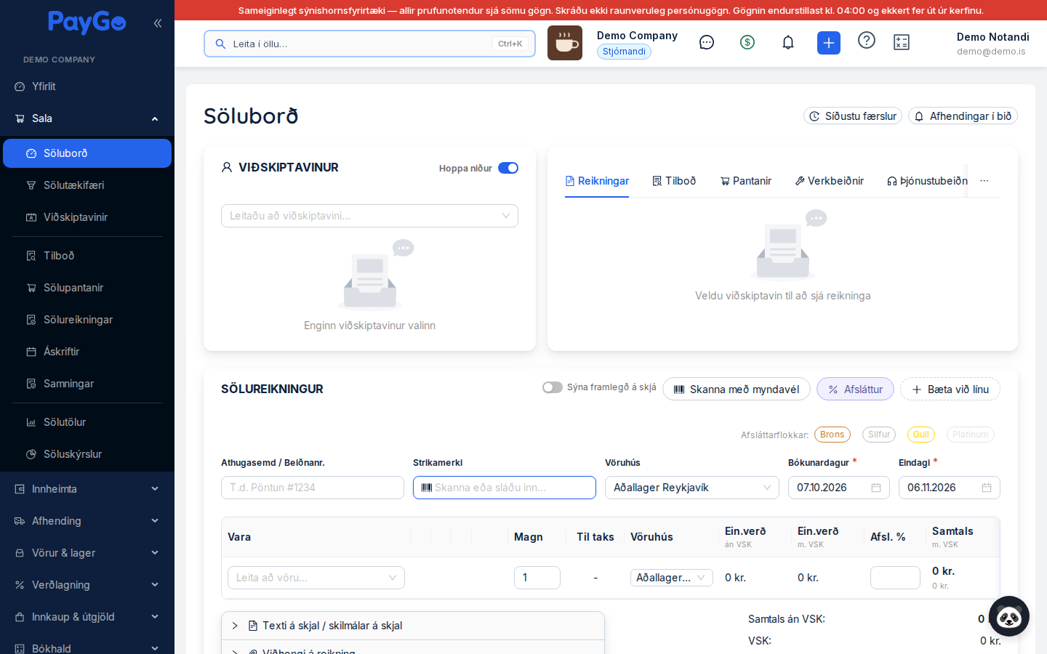Open the product search dropdown in line row

click(316, 578)
